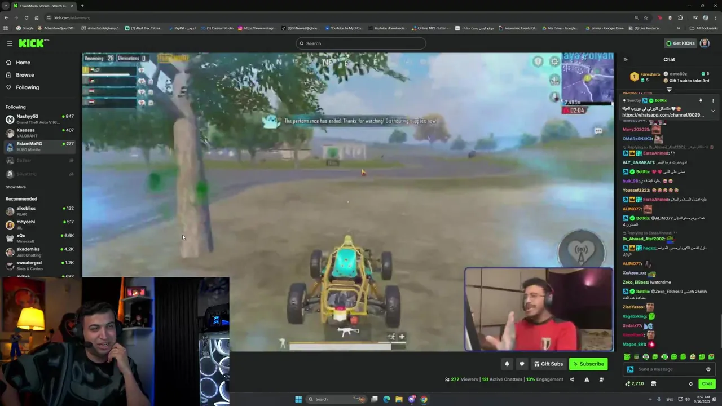Open the pinned WhatsApp channel link
The width and height of the screenshot is (722, 406).
click(x=663, y=115)
